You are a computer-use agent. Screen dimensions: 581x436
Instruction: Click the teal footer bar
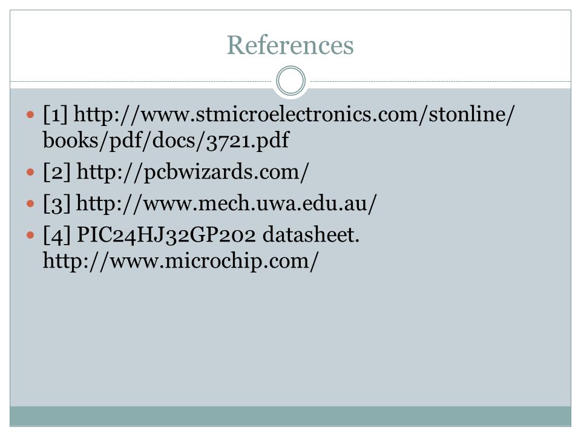tap(290, 416)
